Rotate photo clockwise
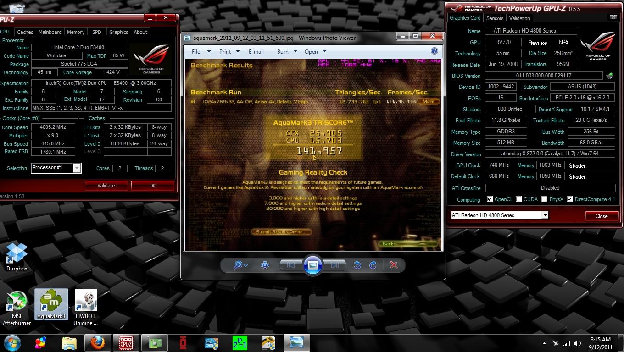 [373, 265]
